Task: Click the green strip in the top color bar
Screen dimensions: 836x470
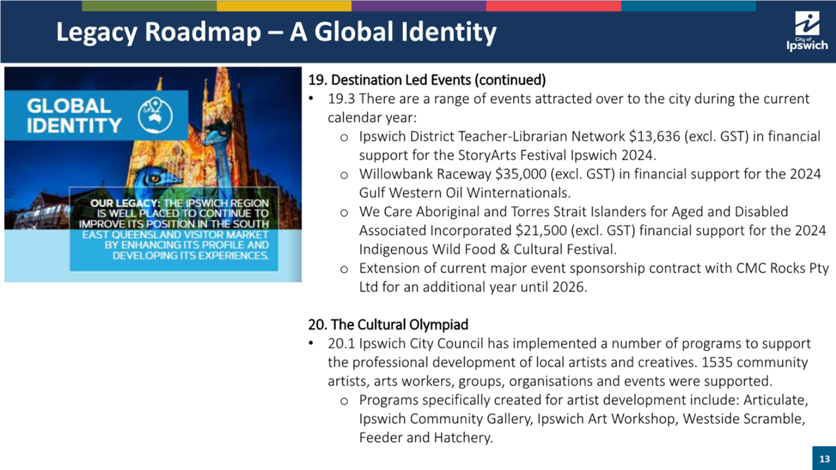Action: 149,5
